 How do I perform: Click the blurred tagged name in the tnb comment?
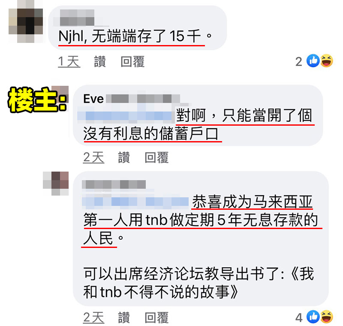coord(135,202)
